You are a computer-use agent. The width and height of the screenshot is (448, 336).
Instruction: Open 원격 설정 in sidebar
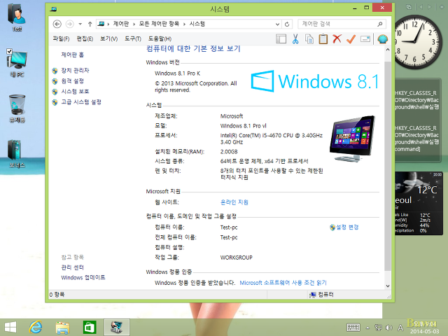(x=73, y=81)
